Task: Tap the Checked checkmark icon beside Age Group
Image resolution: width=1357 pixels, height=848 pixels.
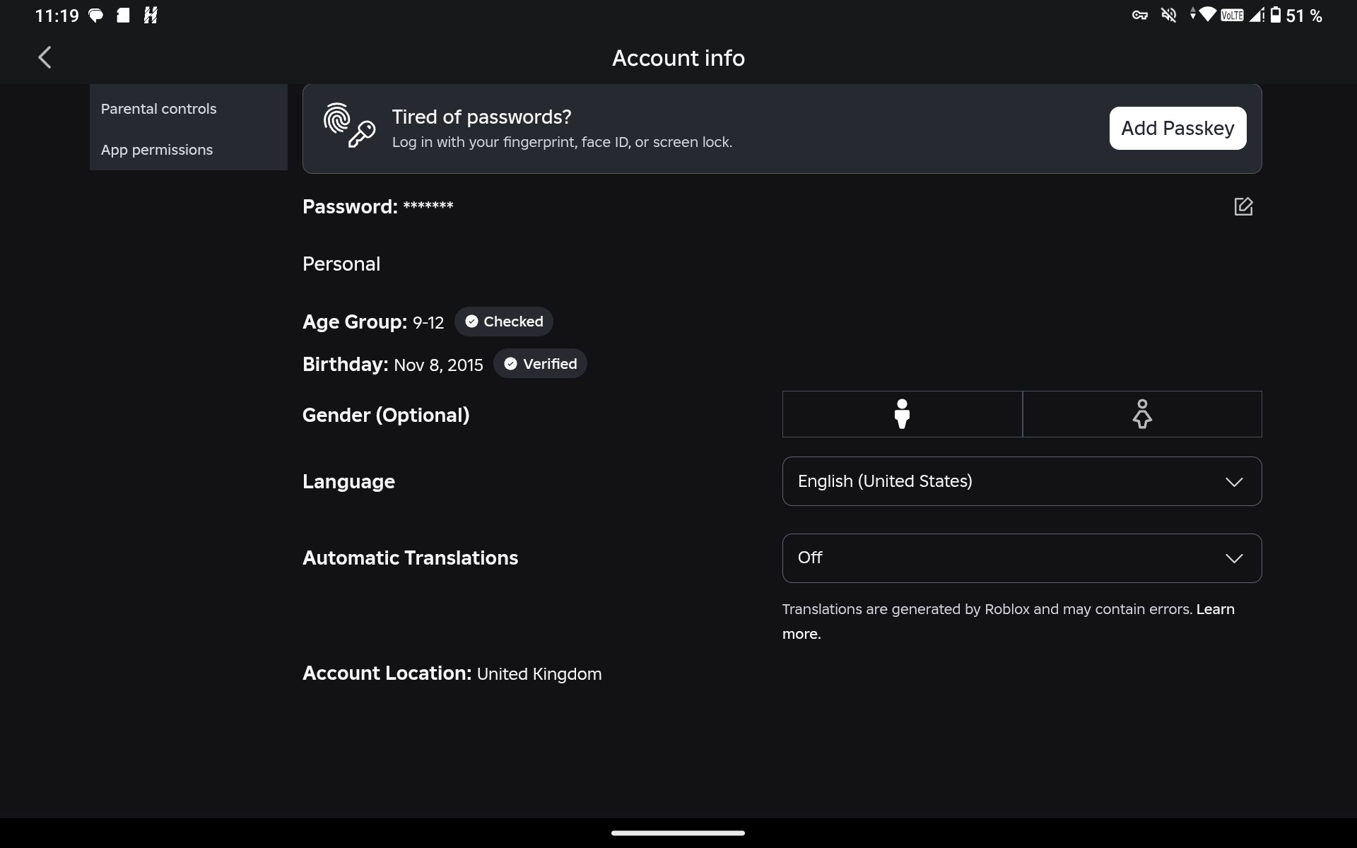Action: [x=471, y=322]
